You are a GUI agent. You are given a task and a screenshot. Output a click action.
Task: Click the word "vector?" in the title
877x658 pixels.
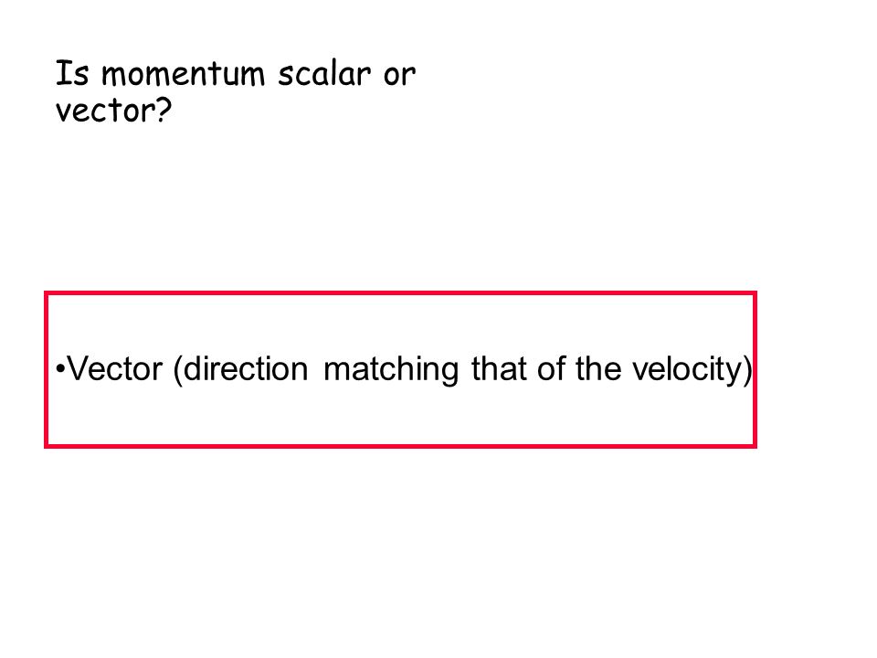(113, 110)
